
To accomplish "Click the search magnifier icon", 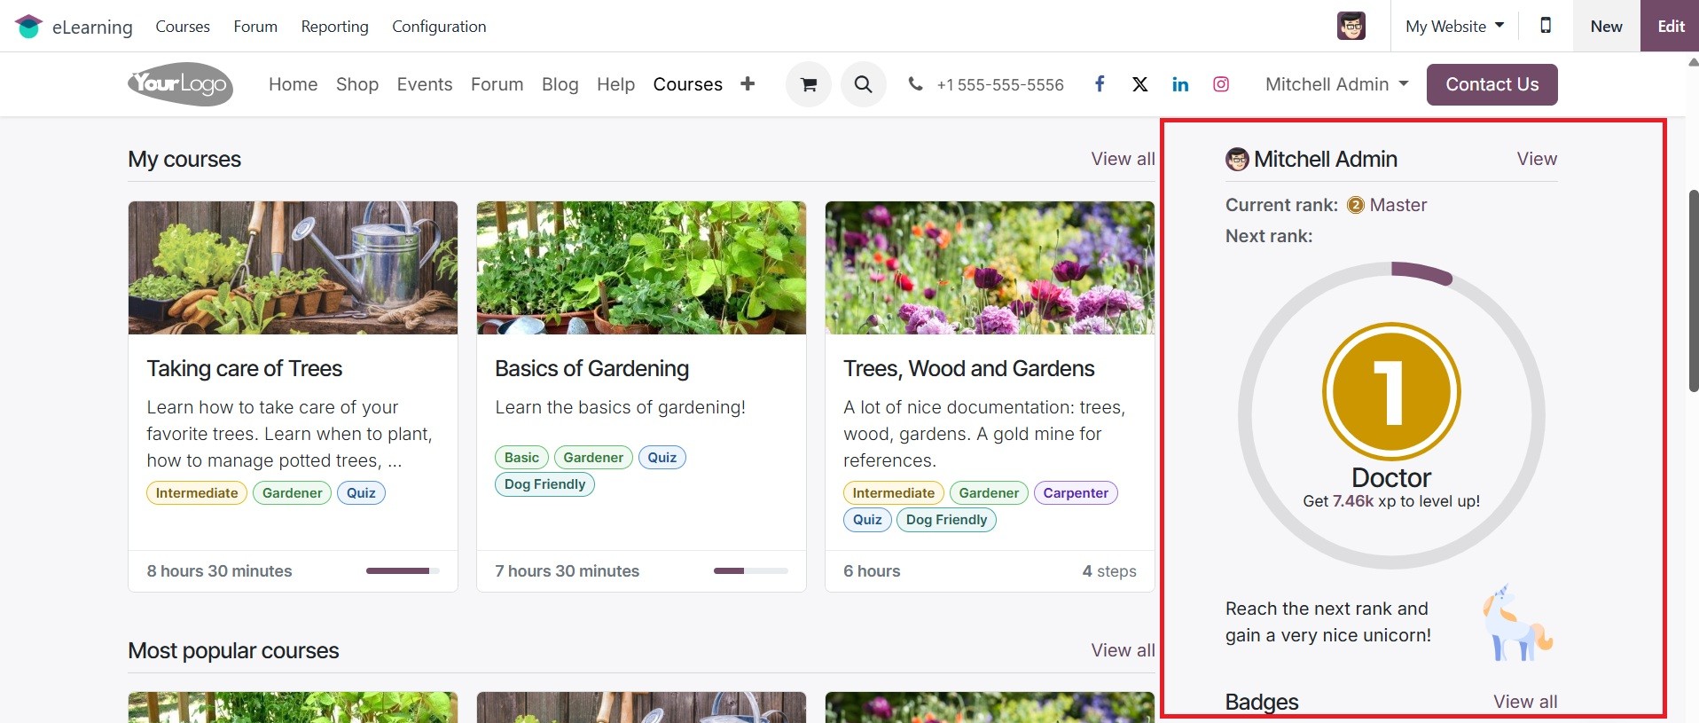I will tap(863, 84).
